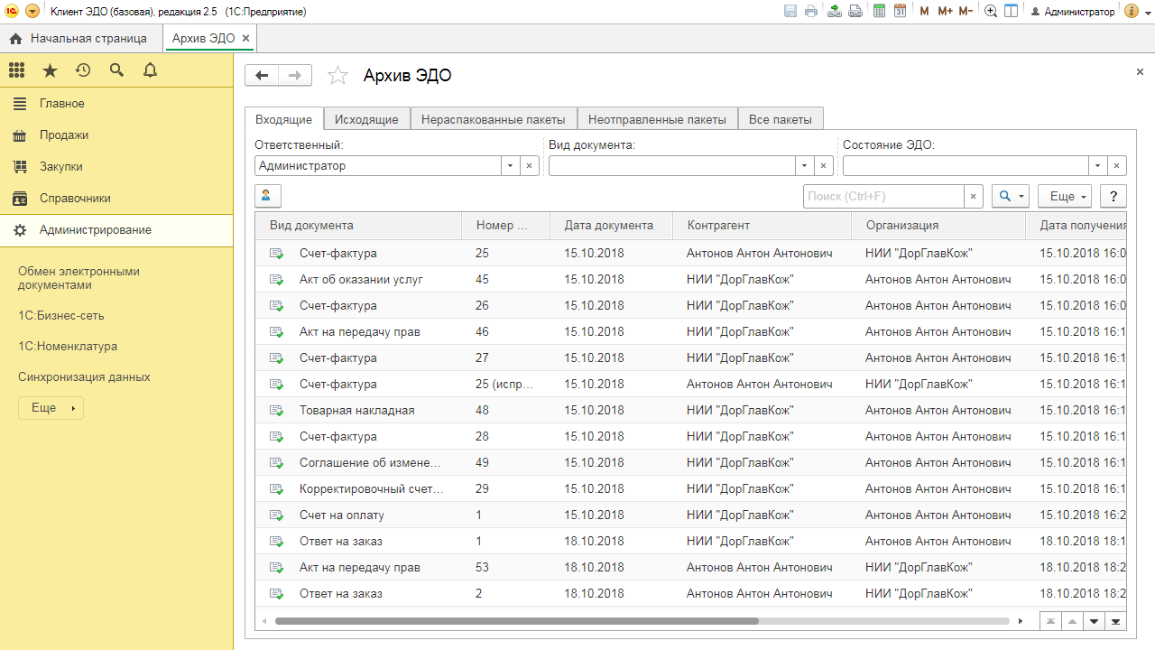The width and height of the screenshot is (1155, 650).
Task: Add Архив ЭДО to favorites with star
Action: point(337,76)
